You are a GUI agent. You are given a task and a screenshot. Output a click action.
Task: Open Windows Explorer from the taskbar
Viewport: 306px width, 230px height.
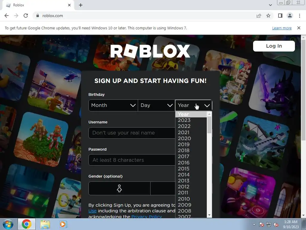coord(45,224)
